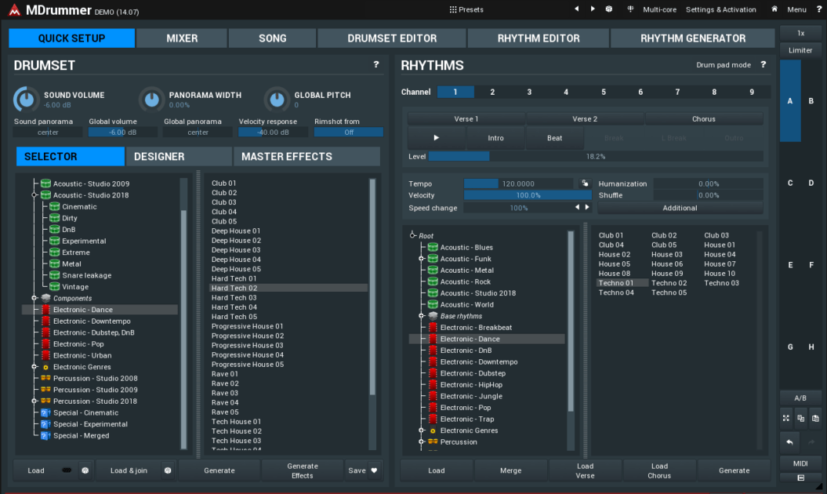Decrease speed change with the left arrow
The width and height of the screenshot is (827, 494).
pyautogui.click(x=577, y=208)
